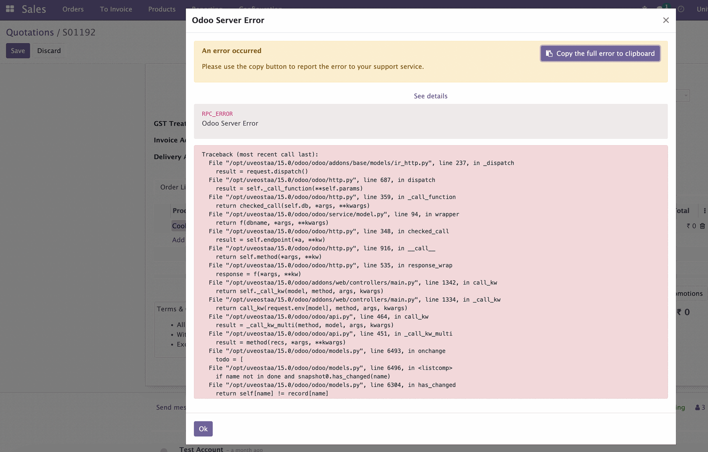Open the Orders menu

point(73,9)
